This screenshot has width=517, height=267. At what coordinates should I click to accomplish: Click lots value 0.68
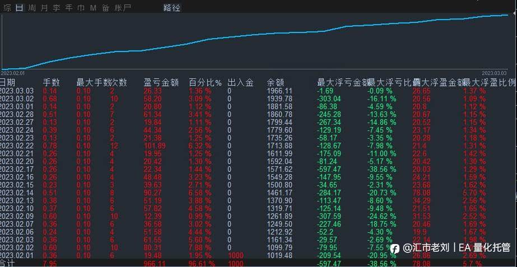(50, 99)
